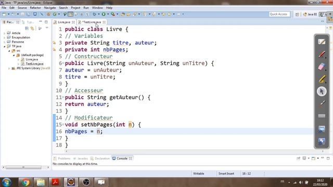The width and height of the screenshot is (333, 187).
Task: Open the Run button dropdown arrow
Action: click(108, 14)
